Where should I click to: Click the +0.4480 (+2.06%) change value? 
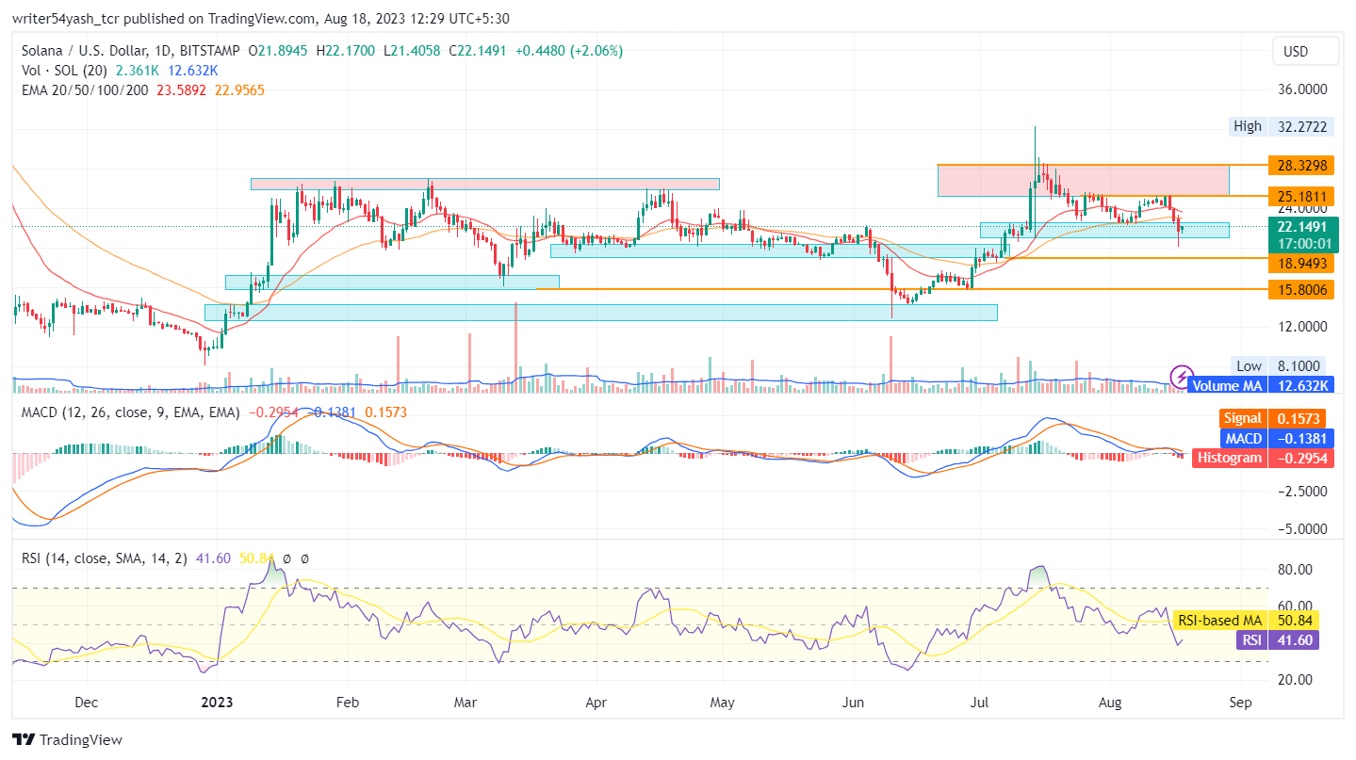[x=570, y=51]
